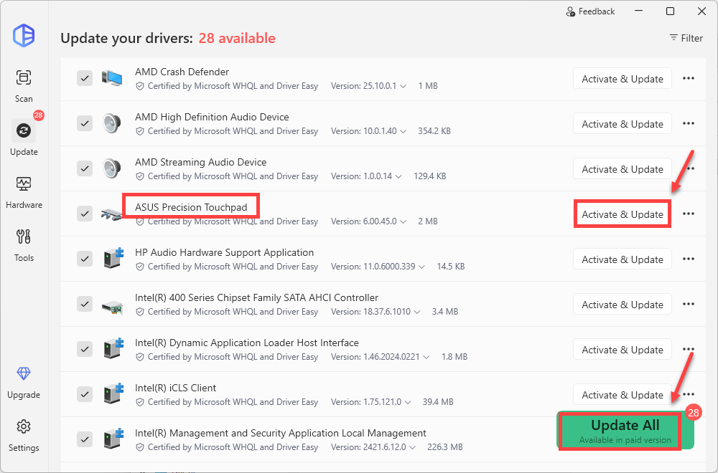
Task: Deselect Intel(R) iCLS Client checkbox
Action: coord(85,394)
